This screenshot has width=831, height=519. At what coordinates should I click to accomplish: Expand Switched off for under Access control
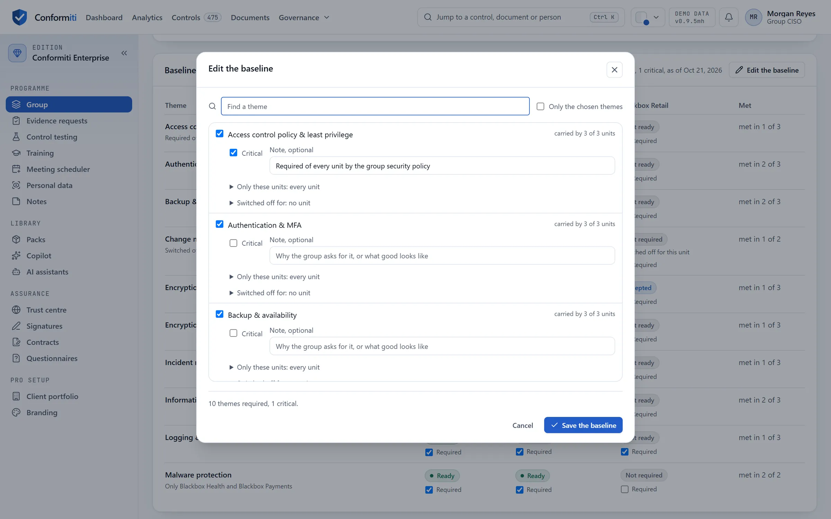pos(270,203)
